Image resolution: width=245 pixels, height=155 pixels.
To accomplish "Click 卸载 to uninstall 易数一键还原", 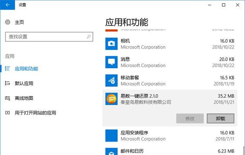I will tap(221, 119).
